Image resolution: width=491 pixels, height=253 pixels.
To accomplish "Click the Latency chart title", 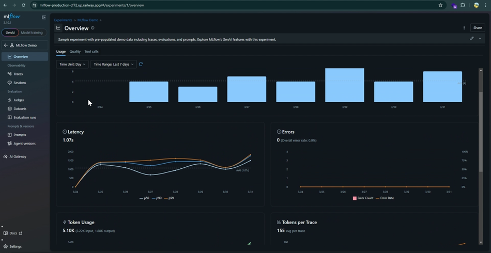I will point(75,132).
